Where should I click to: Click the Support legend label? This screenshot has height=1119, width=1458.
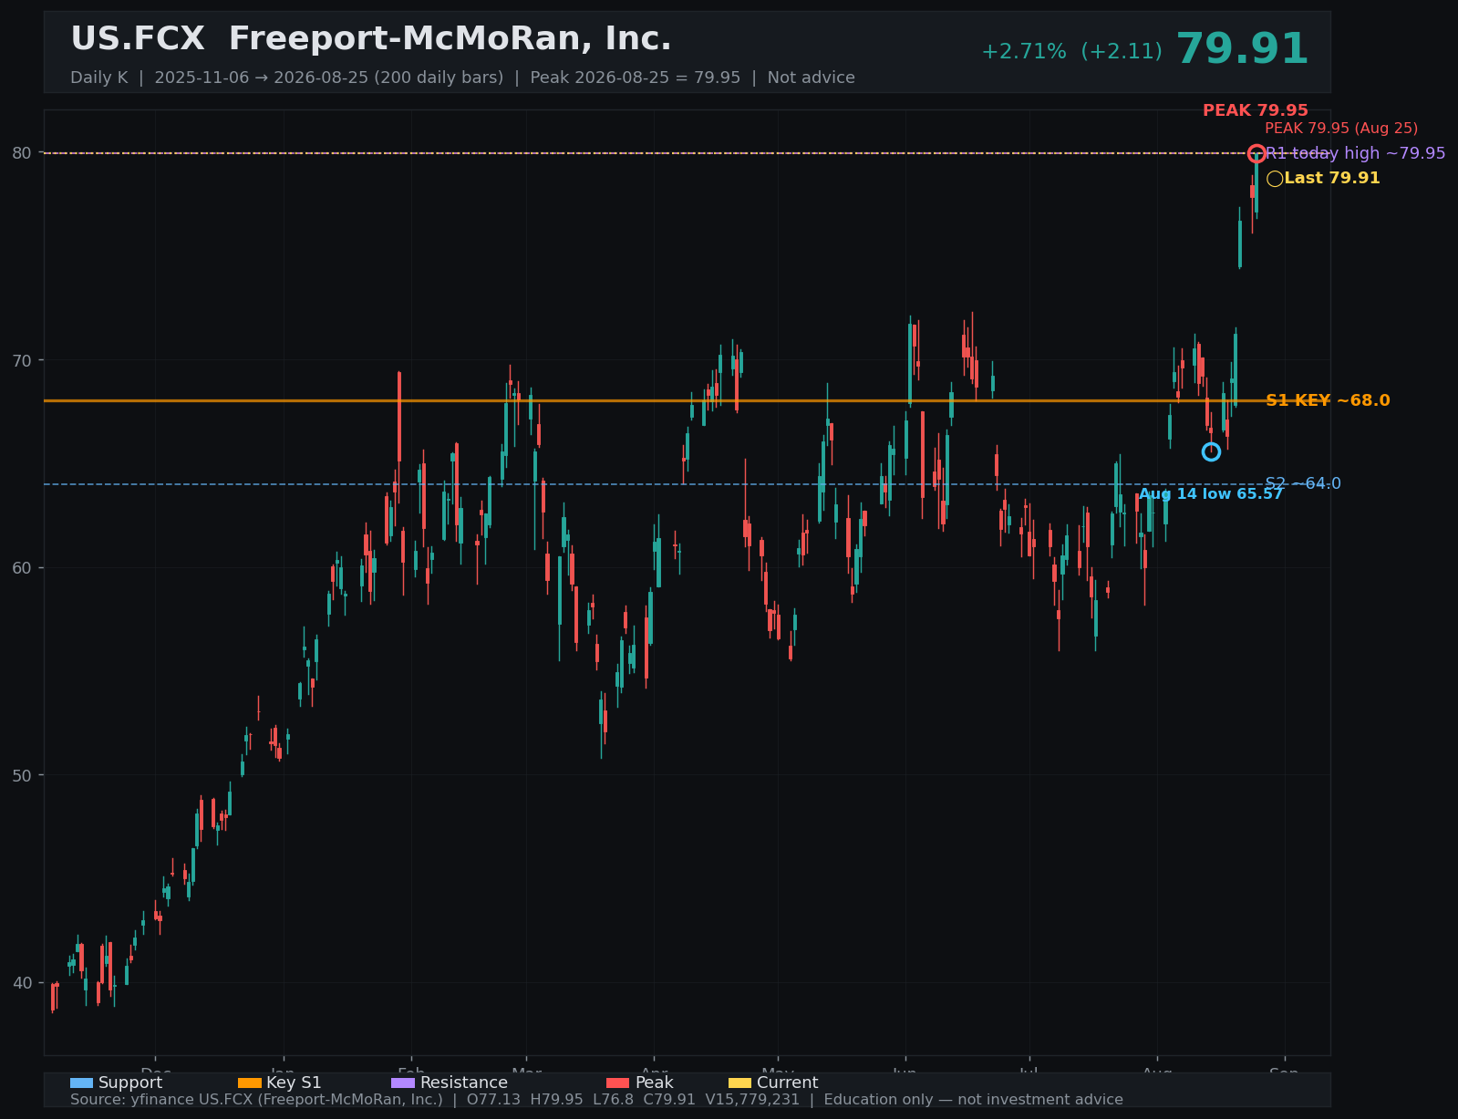(130, 1083)
